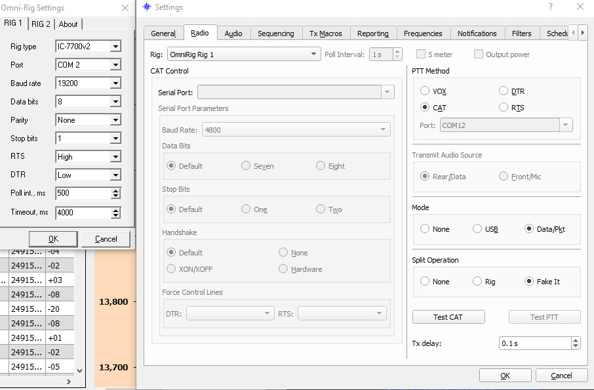
Task: Set Split Operation to Rig
Action: (477, 281)
